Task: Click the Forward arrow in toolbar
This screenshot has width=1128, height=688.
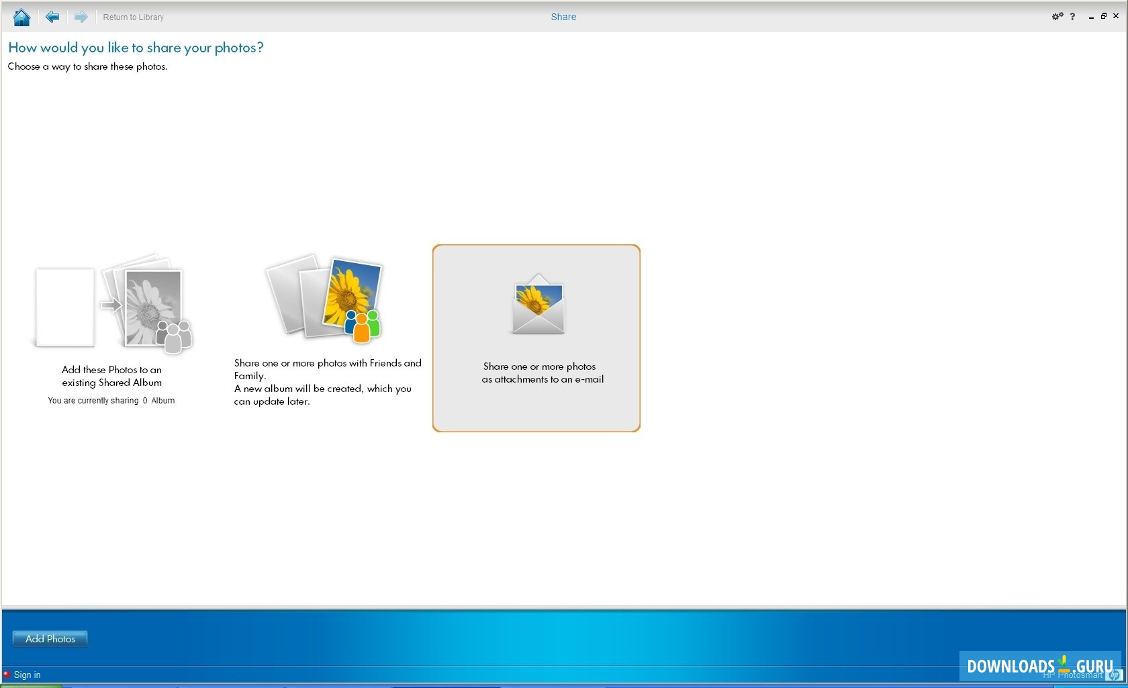Action: coord(81,17)
